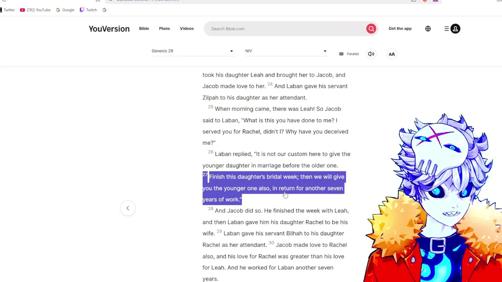
Task: Open the language globe selector
Action: [x=428, y=29]
